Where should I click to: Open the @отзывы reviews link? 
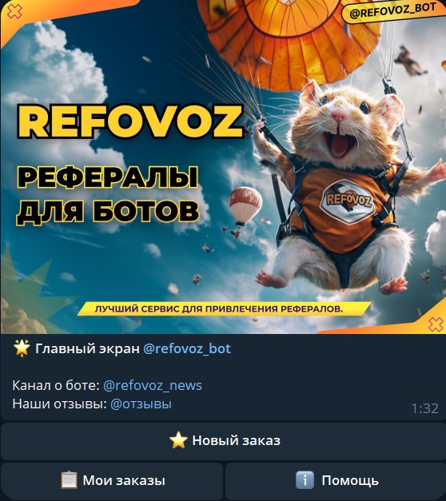pos(141,404)
